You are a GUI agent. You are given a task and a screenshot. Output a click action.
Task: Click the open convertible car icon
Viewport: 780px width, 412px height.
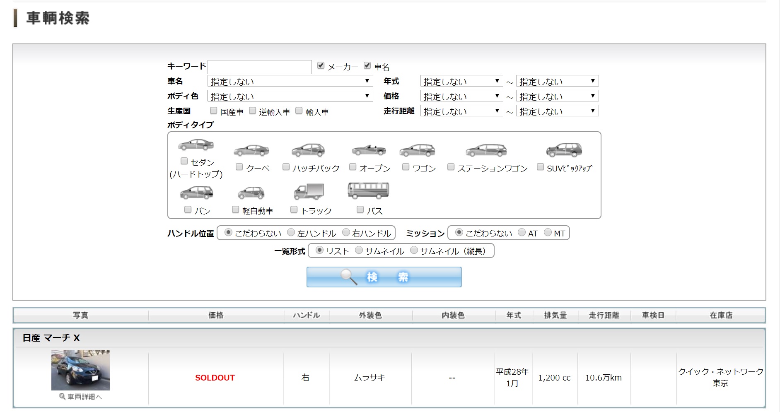coord(369,150)
